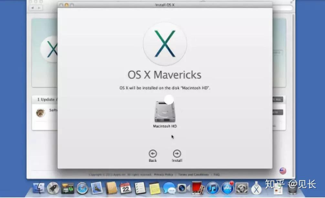
Task: Minimize the Install OS X window
Action: 67,5
